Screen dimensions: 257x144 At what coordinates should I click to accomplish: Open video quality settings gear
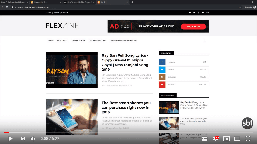(x=215, y=139)
